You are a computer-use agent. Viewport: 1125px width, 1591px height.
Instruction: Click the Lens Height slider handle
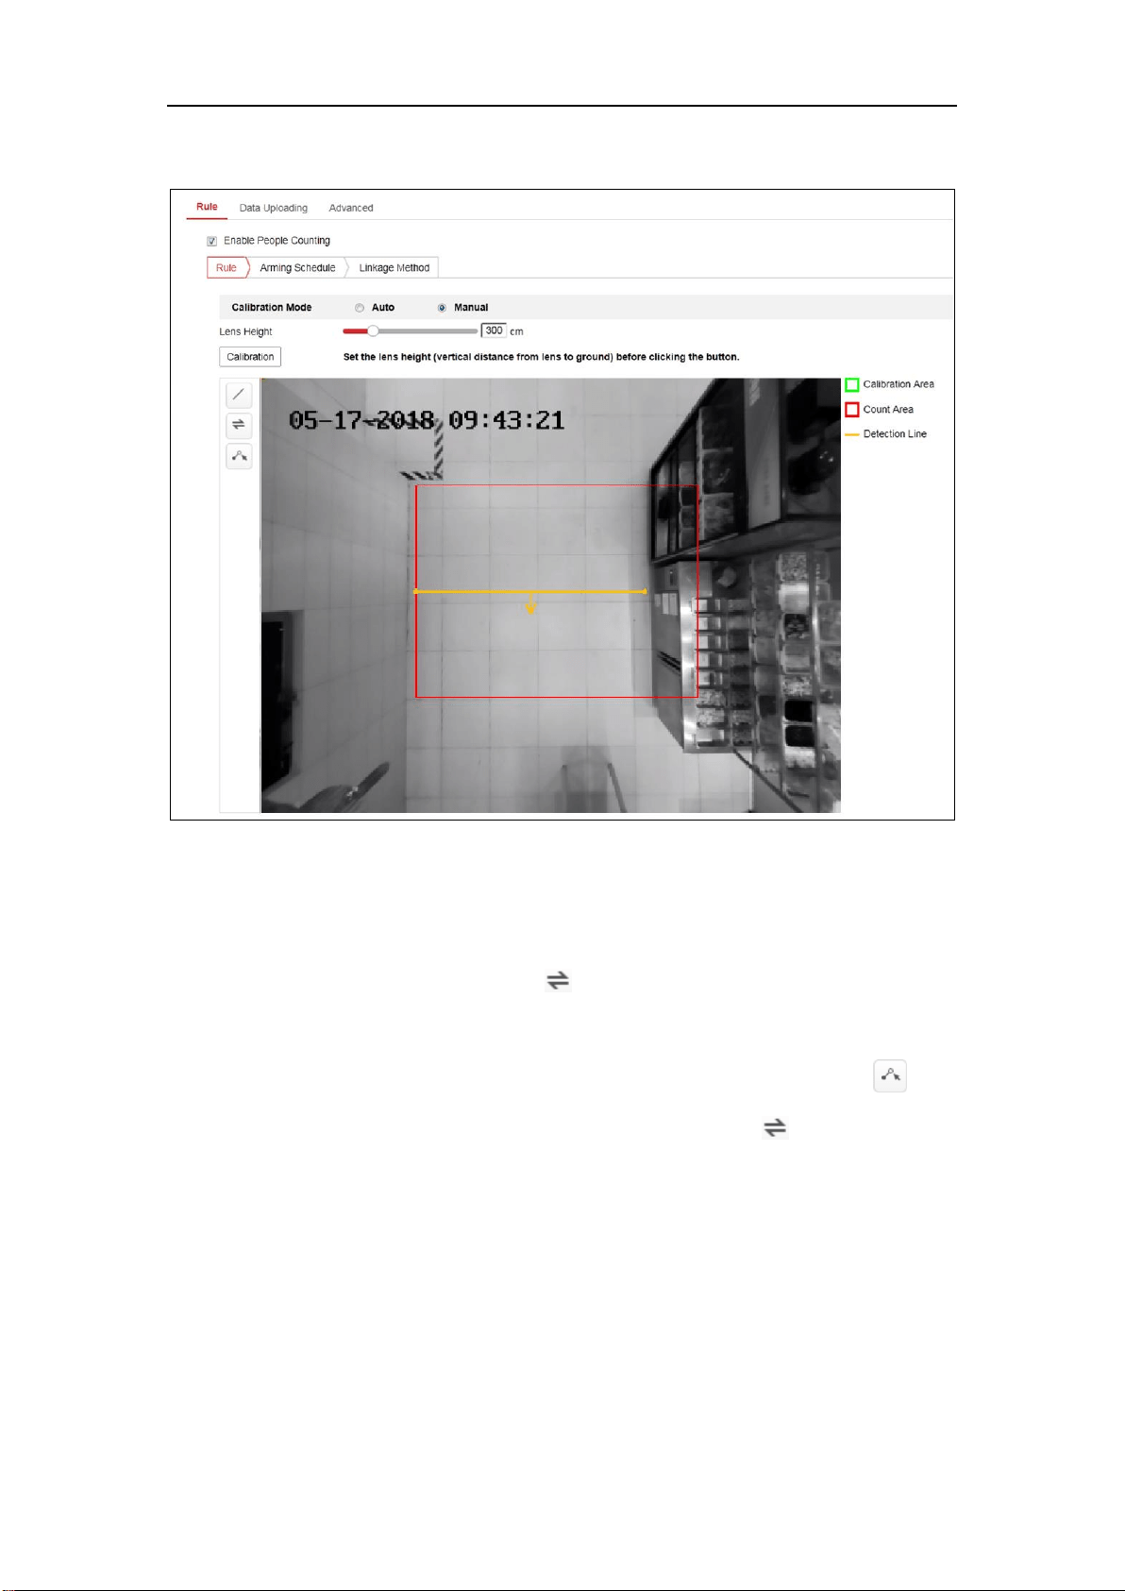[373, 331]
